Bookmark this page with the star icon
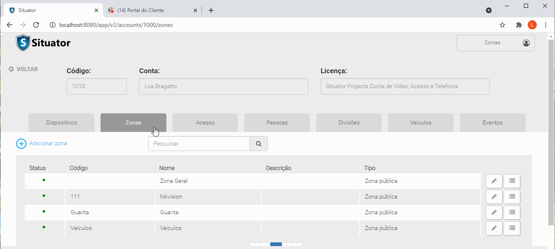Image resolution: width=555 pixels, height=249 pixels. [502, 25]
